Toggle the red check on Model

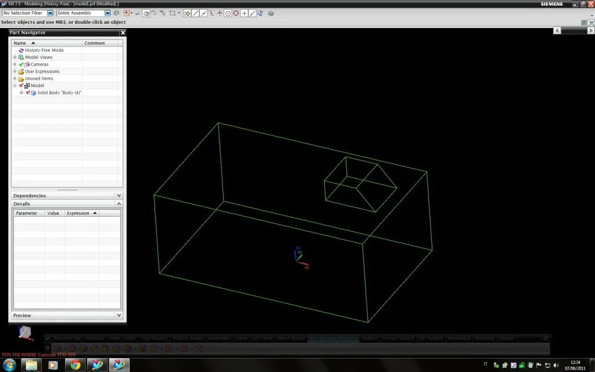pyautogui.click(x=21, y=85)
